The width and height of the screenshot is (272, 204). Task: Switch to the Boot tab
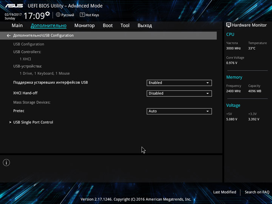pos(108,26)
